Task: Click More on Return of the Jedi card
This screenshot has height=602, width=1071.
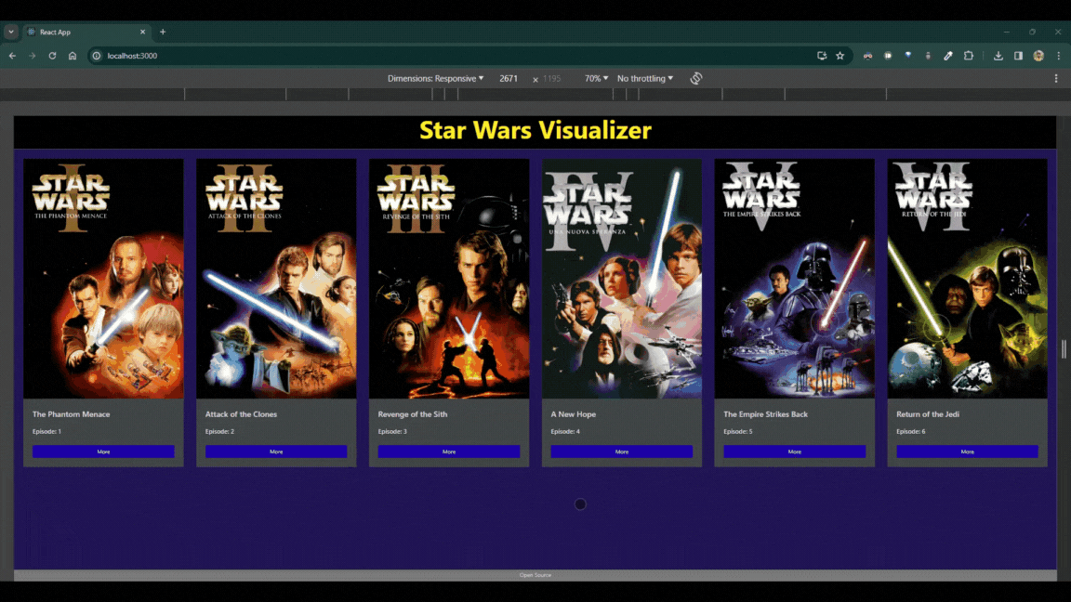Action: pos(967,451)
